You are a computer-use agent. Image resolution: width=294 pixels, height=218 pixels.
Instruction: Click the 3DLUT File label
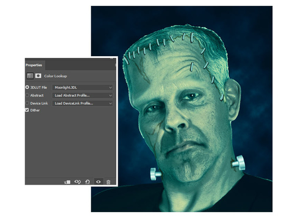(39, 87)
